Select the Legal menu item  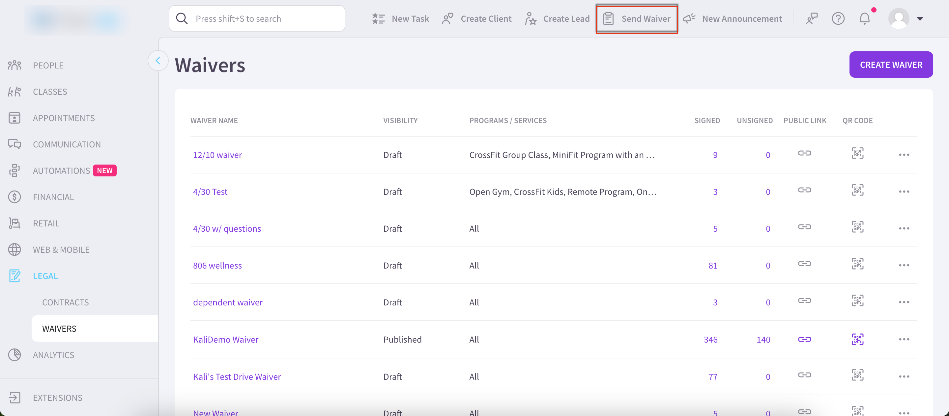tap(45, 276)
